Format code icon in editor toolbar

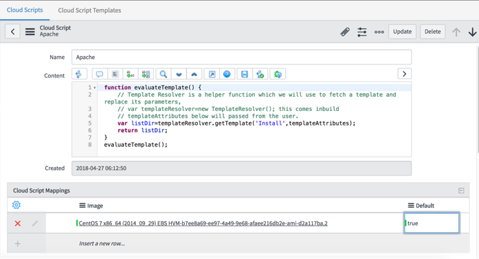(115, 74)
